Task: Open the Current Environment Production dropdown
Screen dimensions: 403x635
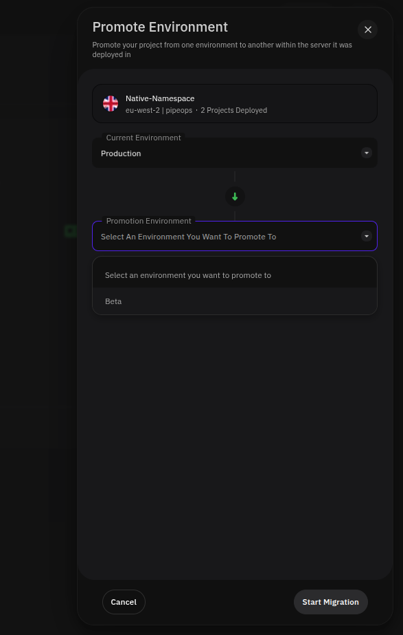Action: [235, 153]
